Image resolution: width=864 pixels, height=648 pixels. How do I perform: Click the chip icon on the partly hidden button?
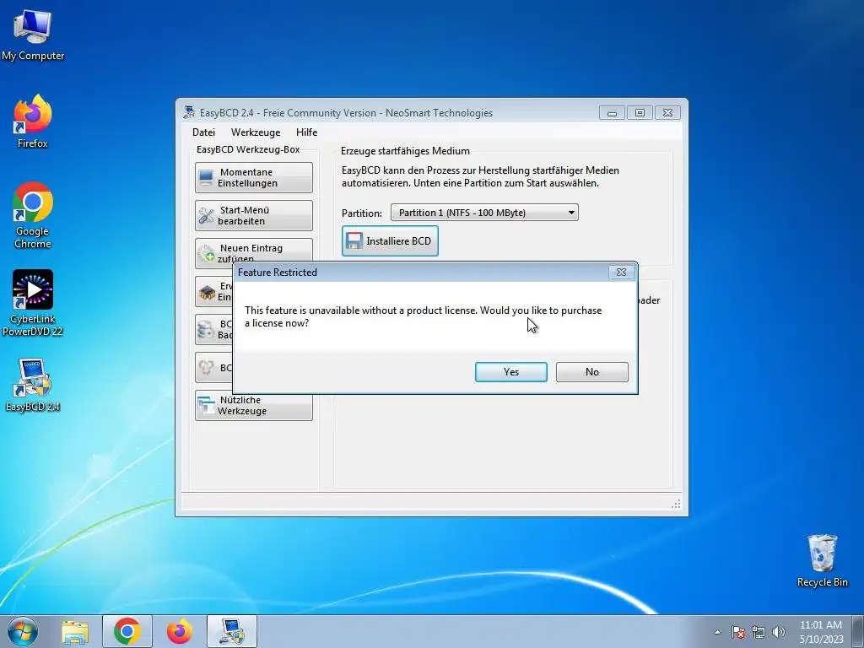(207, 292)
